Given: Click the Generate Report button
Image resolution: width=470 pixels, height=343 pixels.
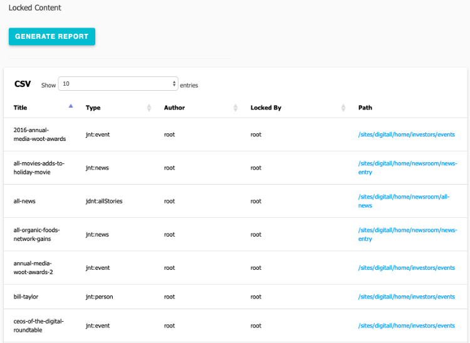Looking at the screenshot, I should [52, 36].
